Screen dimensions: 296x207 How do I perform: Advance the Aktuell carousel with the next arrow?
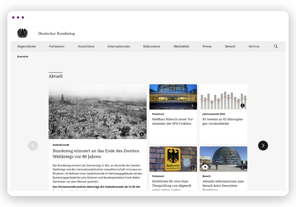[x=263, y=145]
